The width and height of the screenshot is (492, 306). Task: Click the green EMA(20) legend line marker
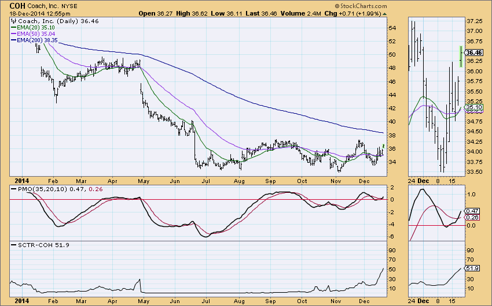[13, 27]
